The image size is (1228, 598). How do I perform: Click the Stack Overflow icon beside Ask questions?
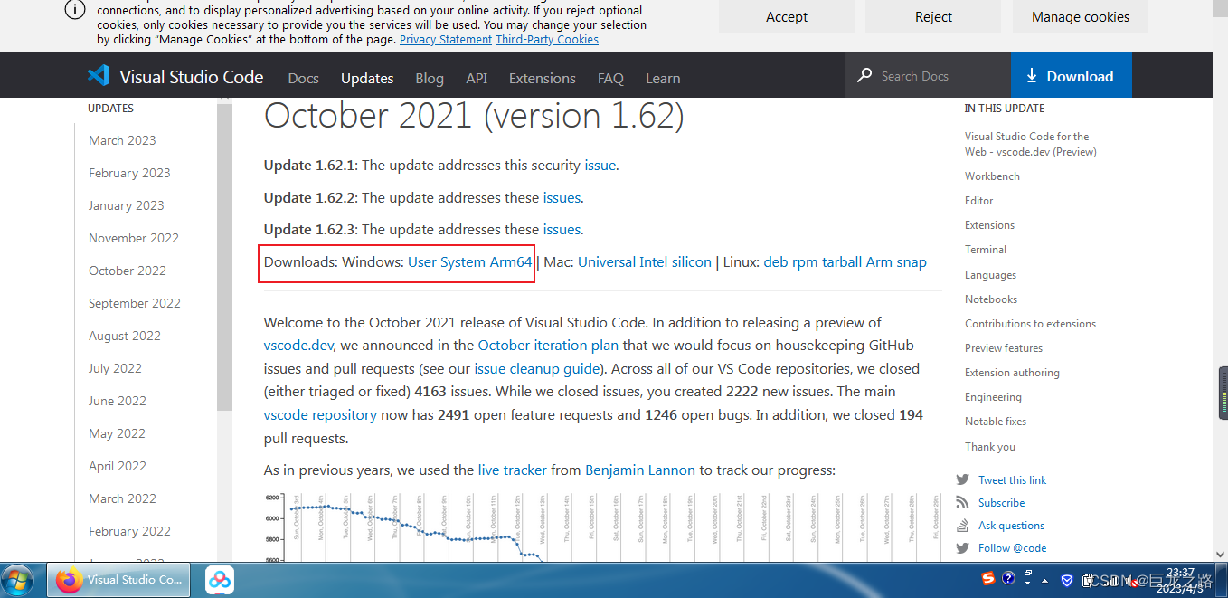(962, 525)
